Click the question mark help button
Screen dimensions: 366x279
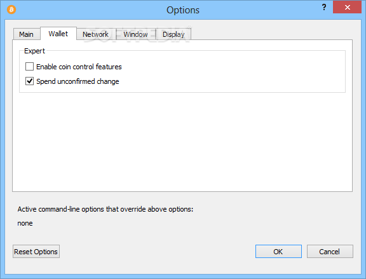(x=324, y=7)
